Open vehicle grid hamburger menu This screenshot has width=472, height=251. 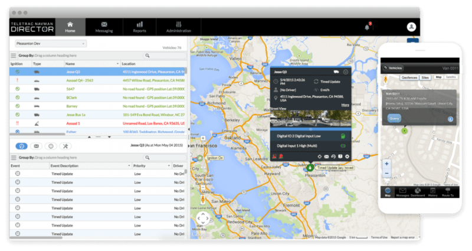point(13,56)
